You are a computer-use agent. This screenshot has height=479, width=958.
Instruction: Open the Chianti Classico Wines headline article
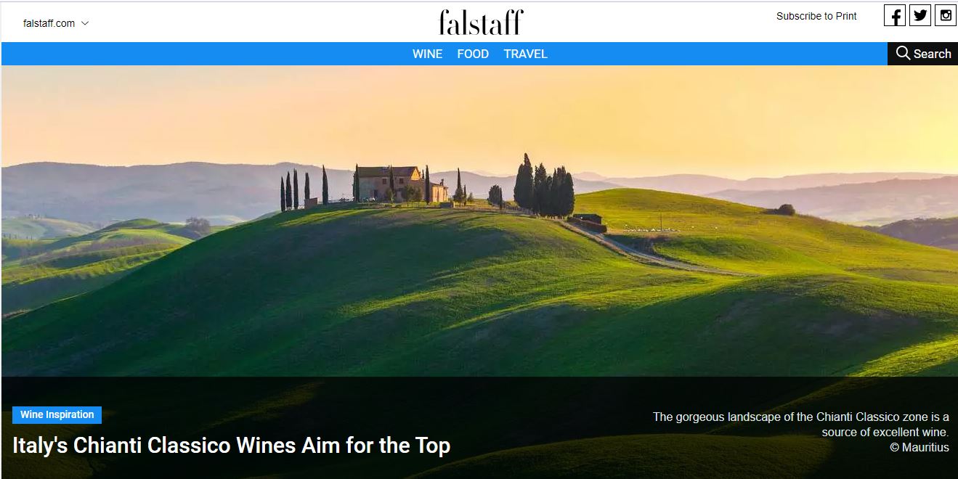coord(231,445)
